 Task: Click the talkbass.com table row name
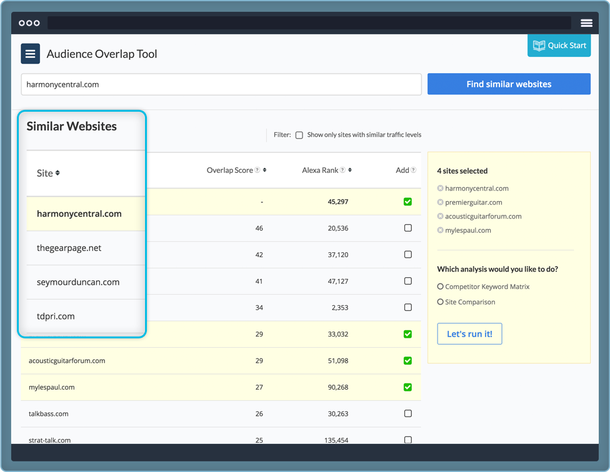49,414
